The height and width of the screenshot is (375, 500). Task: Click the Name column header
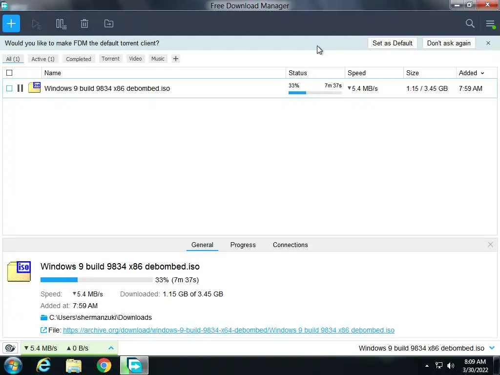[x=164, y=73]
